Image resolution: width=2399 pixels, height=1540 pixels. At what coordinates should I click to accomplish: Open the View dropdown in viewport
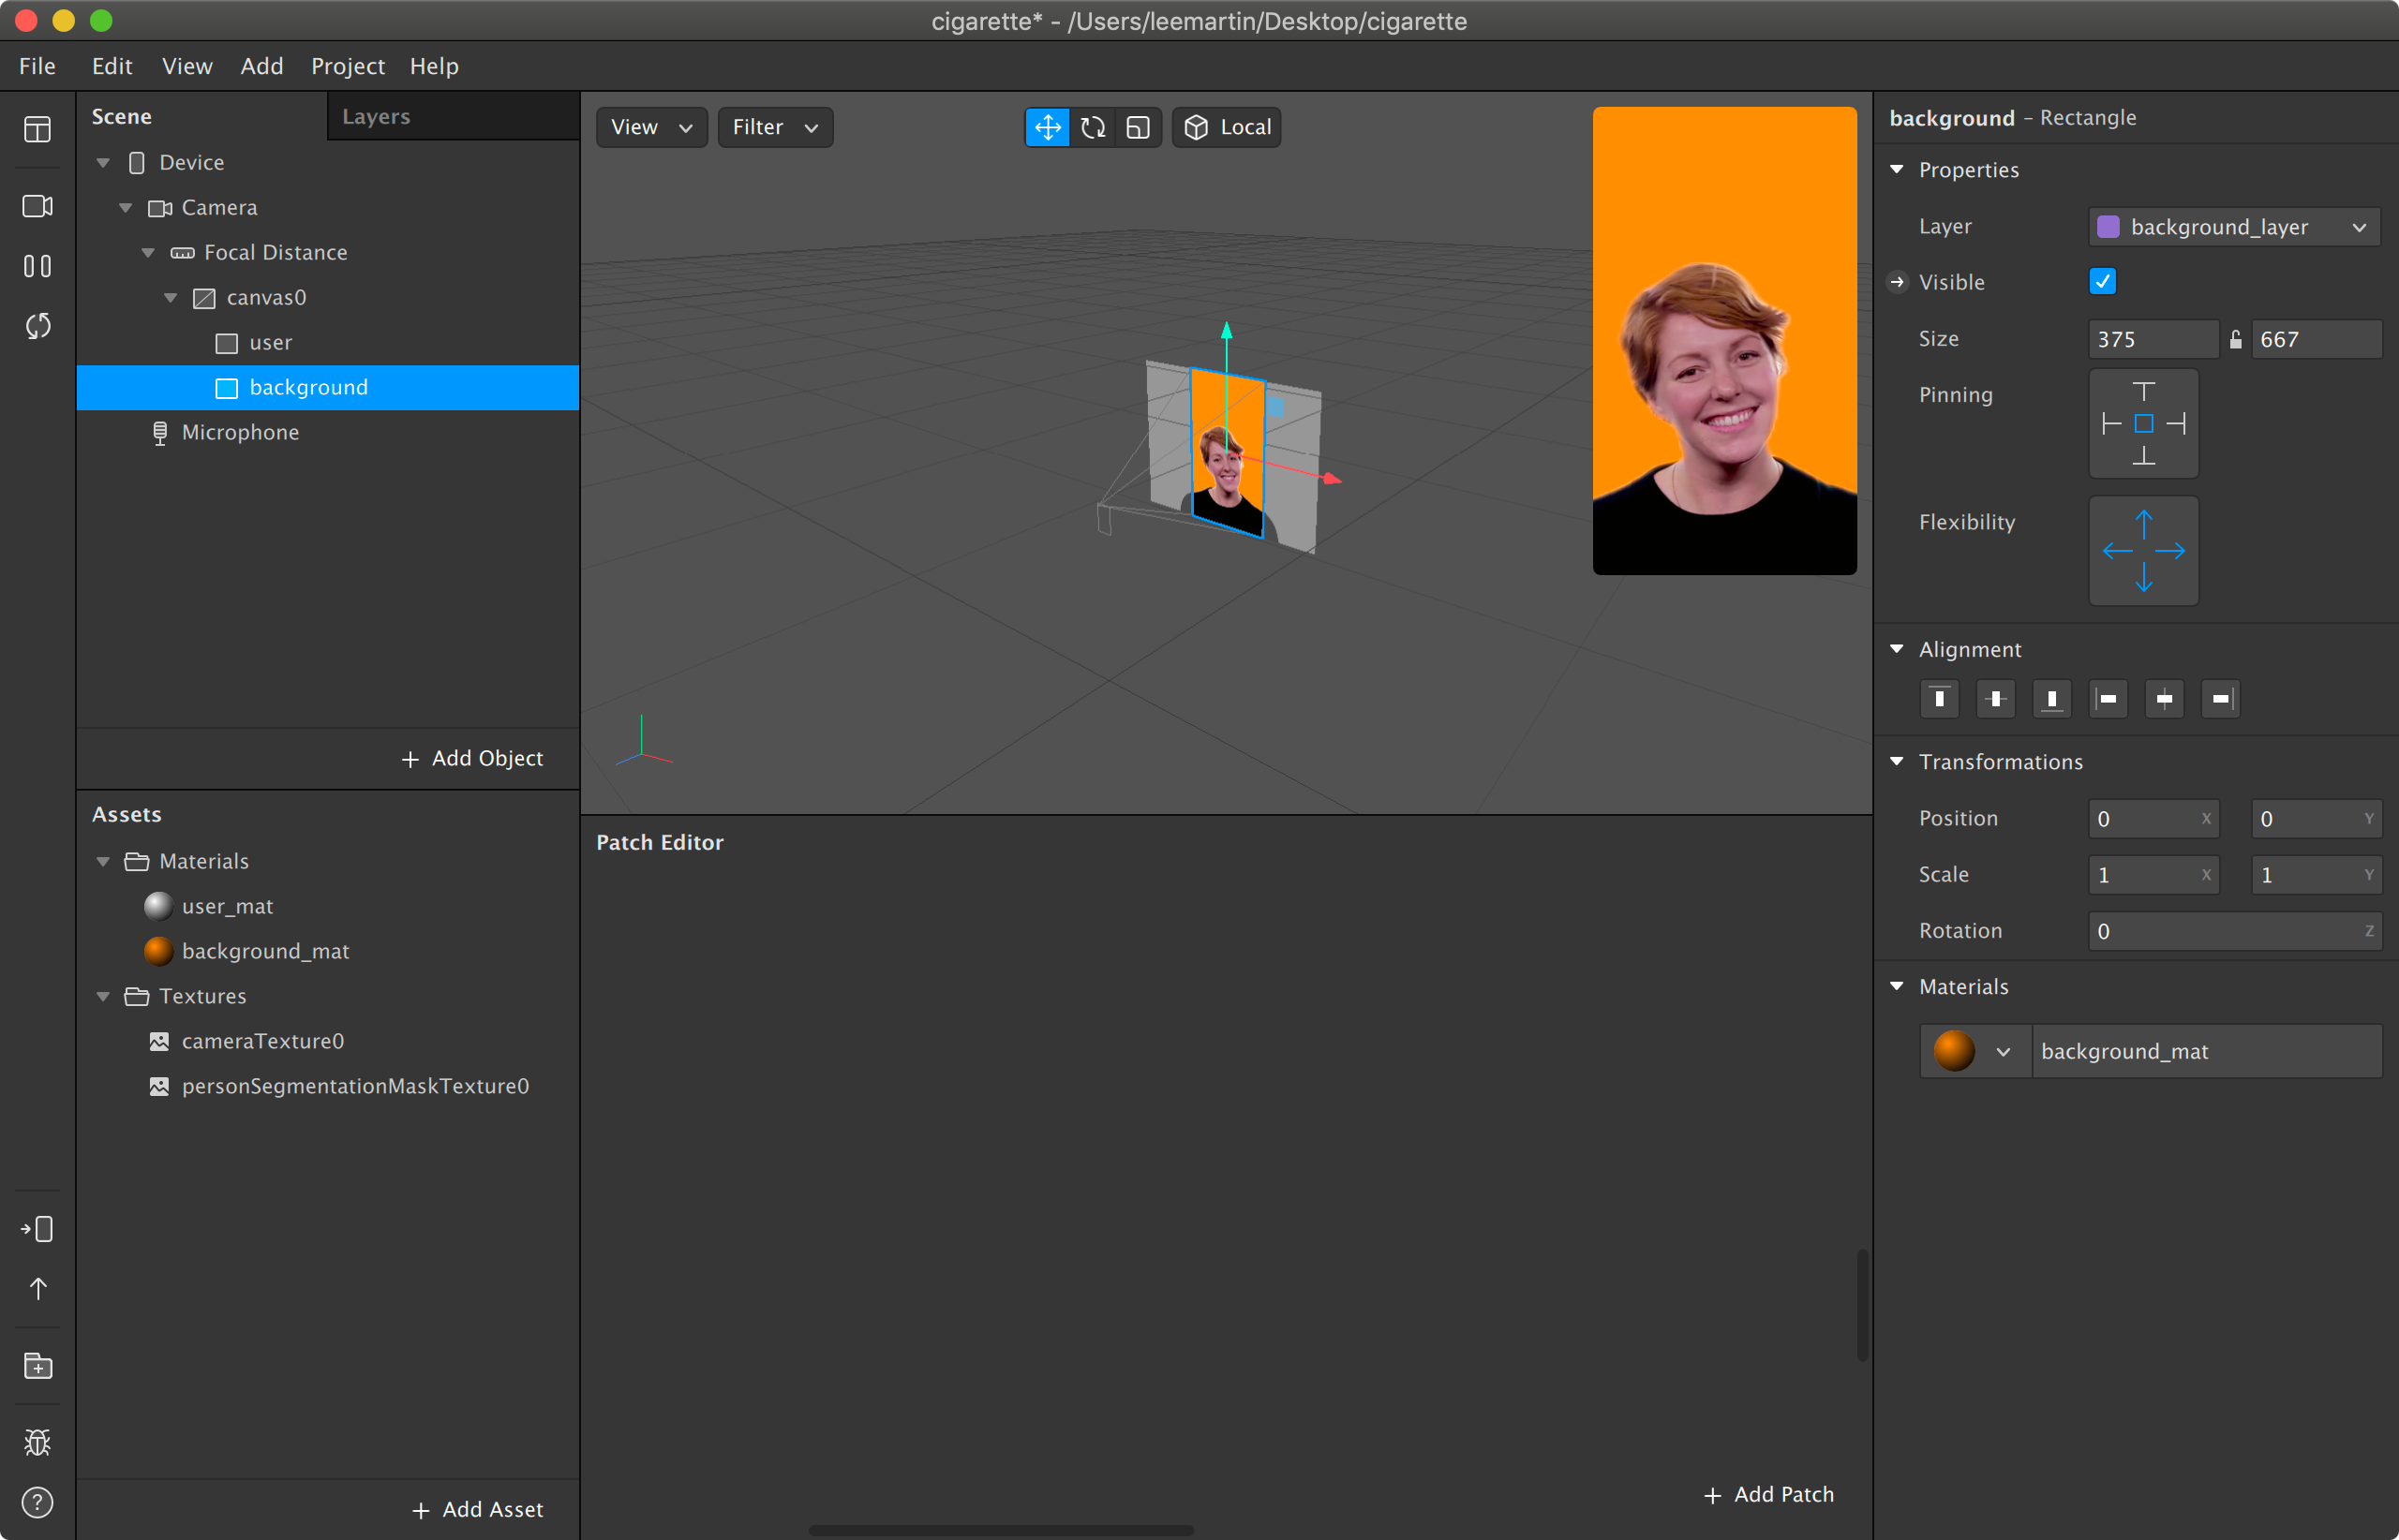tap(651, 127)
